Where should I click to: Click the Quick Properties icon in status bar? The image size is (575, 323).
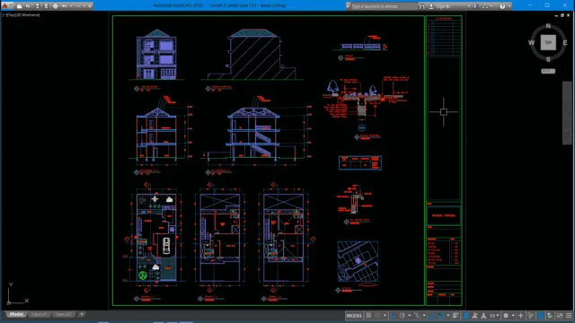coord(531,316)
